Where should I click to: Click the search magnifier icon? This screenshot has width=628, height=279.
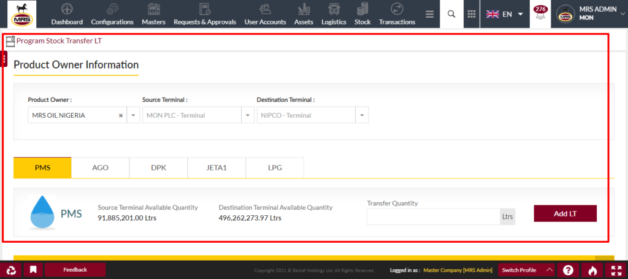(x=451, y=14)
